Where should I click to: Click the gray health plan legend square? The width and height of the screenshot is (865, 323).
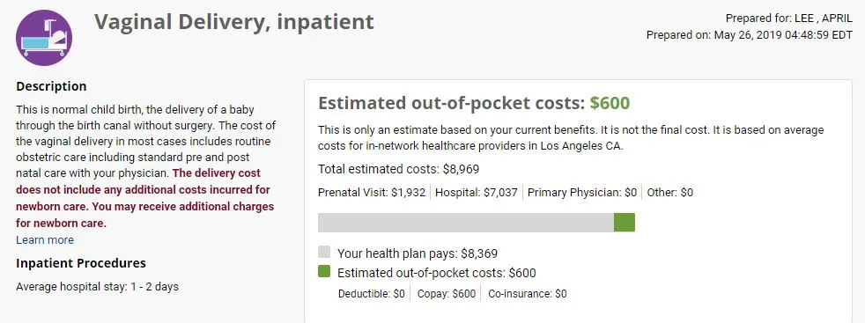[324, 253]
